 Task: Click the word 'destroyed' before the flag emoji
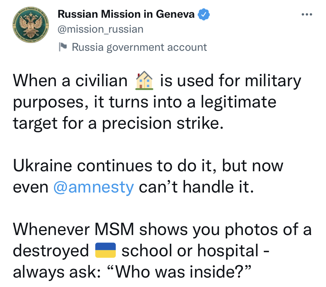pyautogui.click(x=51, y=251)
